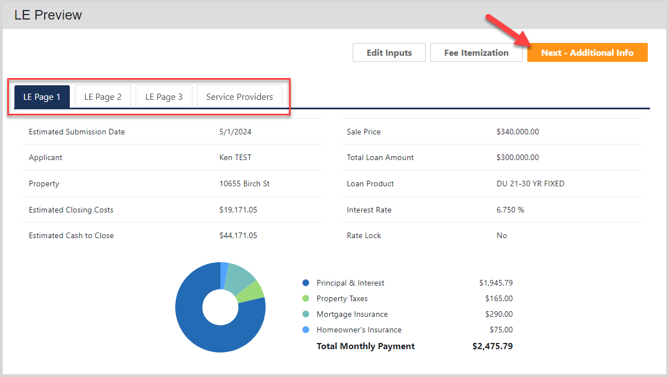Image resolution: width=669 pixels, height=377 pixels.
Task: Select the $300,000.00 loan amount value
Action: 518,157
